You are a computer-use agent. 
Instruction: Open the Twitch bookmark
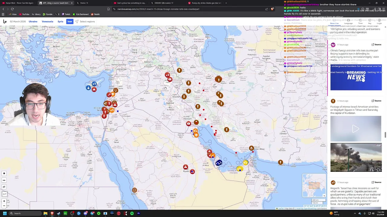pos(66,14)
